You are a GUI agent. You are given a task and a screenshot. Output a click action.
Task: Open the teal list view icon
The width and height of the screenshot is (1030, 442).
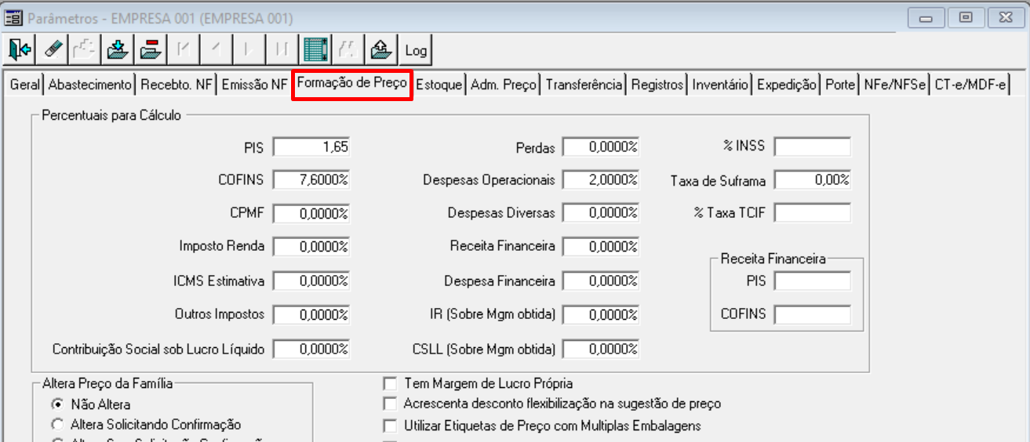[315, 50]
